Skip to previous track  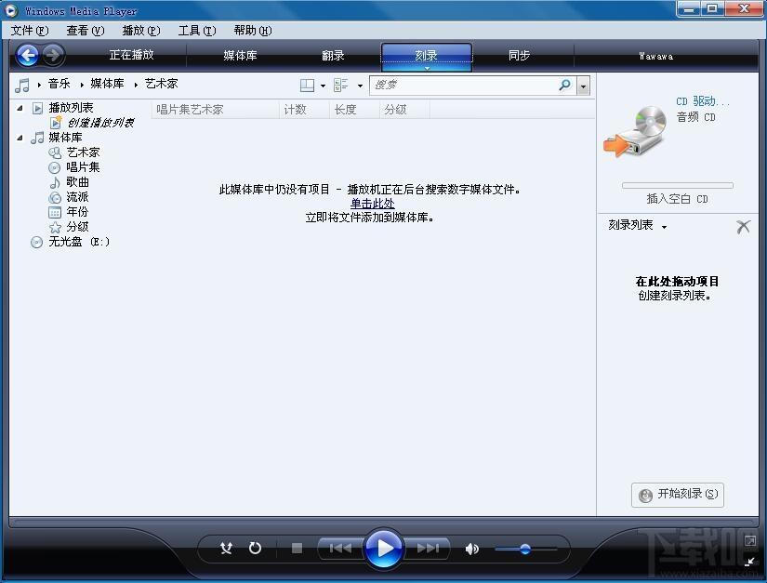point(340,549)
